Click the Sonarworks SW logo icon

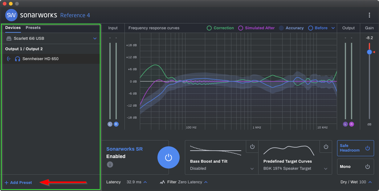tap(11, 15)
